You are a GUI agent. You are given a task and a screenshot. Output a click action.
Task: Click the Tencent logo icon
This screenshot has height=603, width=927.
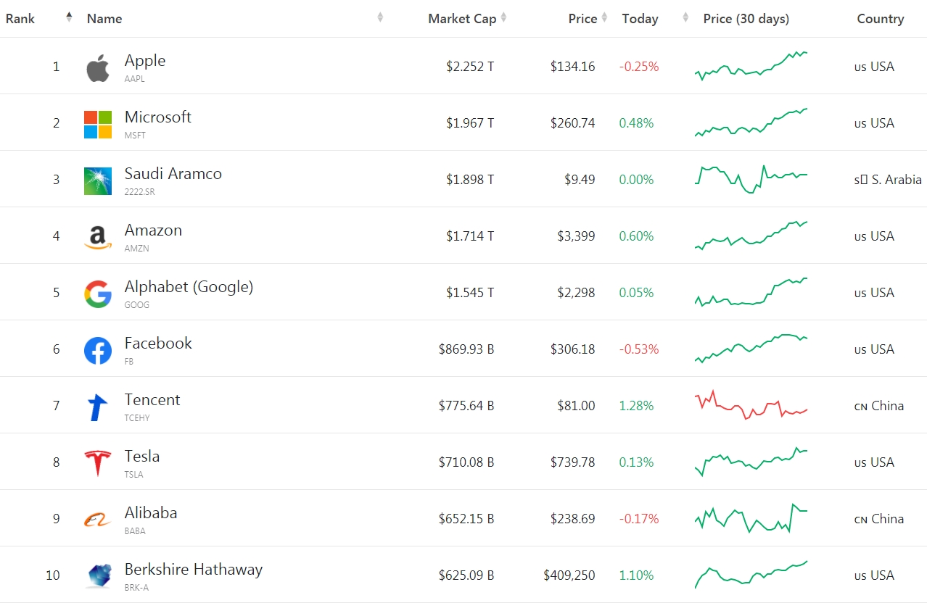point(98,407)
